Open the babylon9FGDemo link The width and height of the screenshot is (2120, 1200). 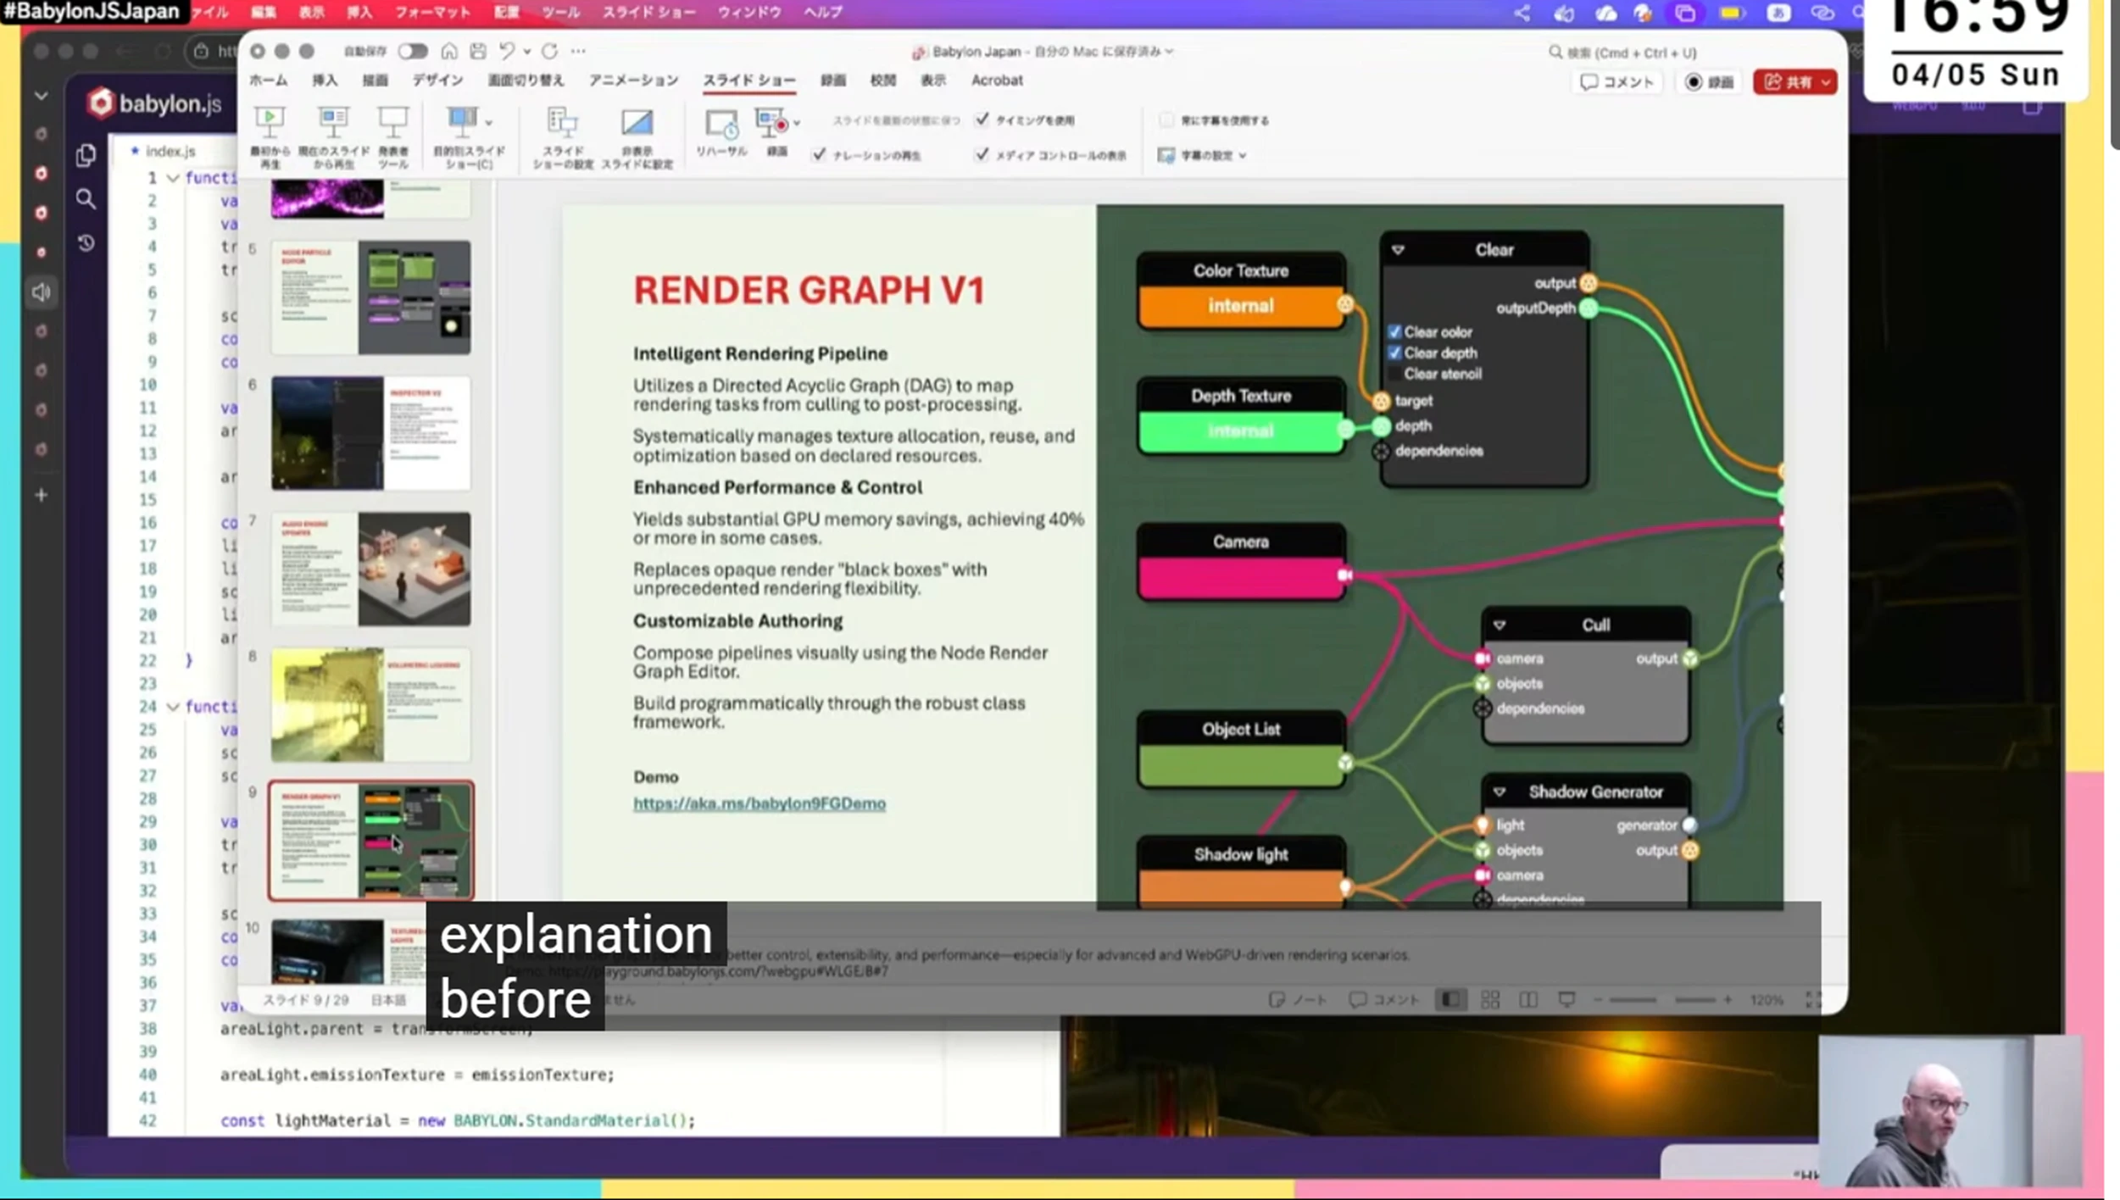click(x=759, y=803)
